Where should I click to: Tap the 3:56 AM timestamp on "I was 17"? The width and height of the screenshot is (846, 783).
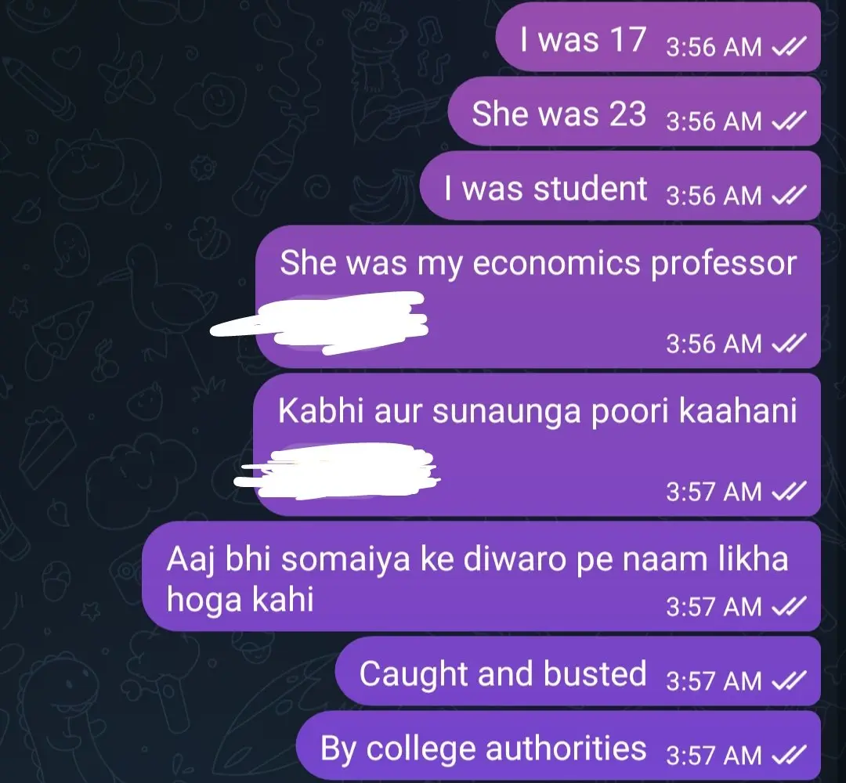click(x=714, y=47)
